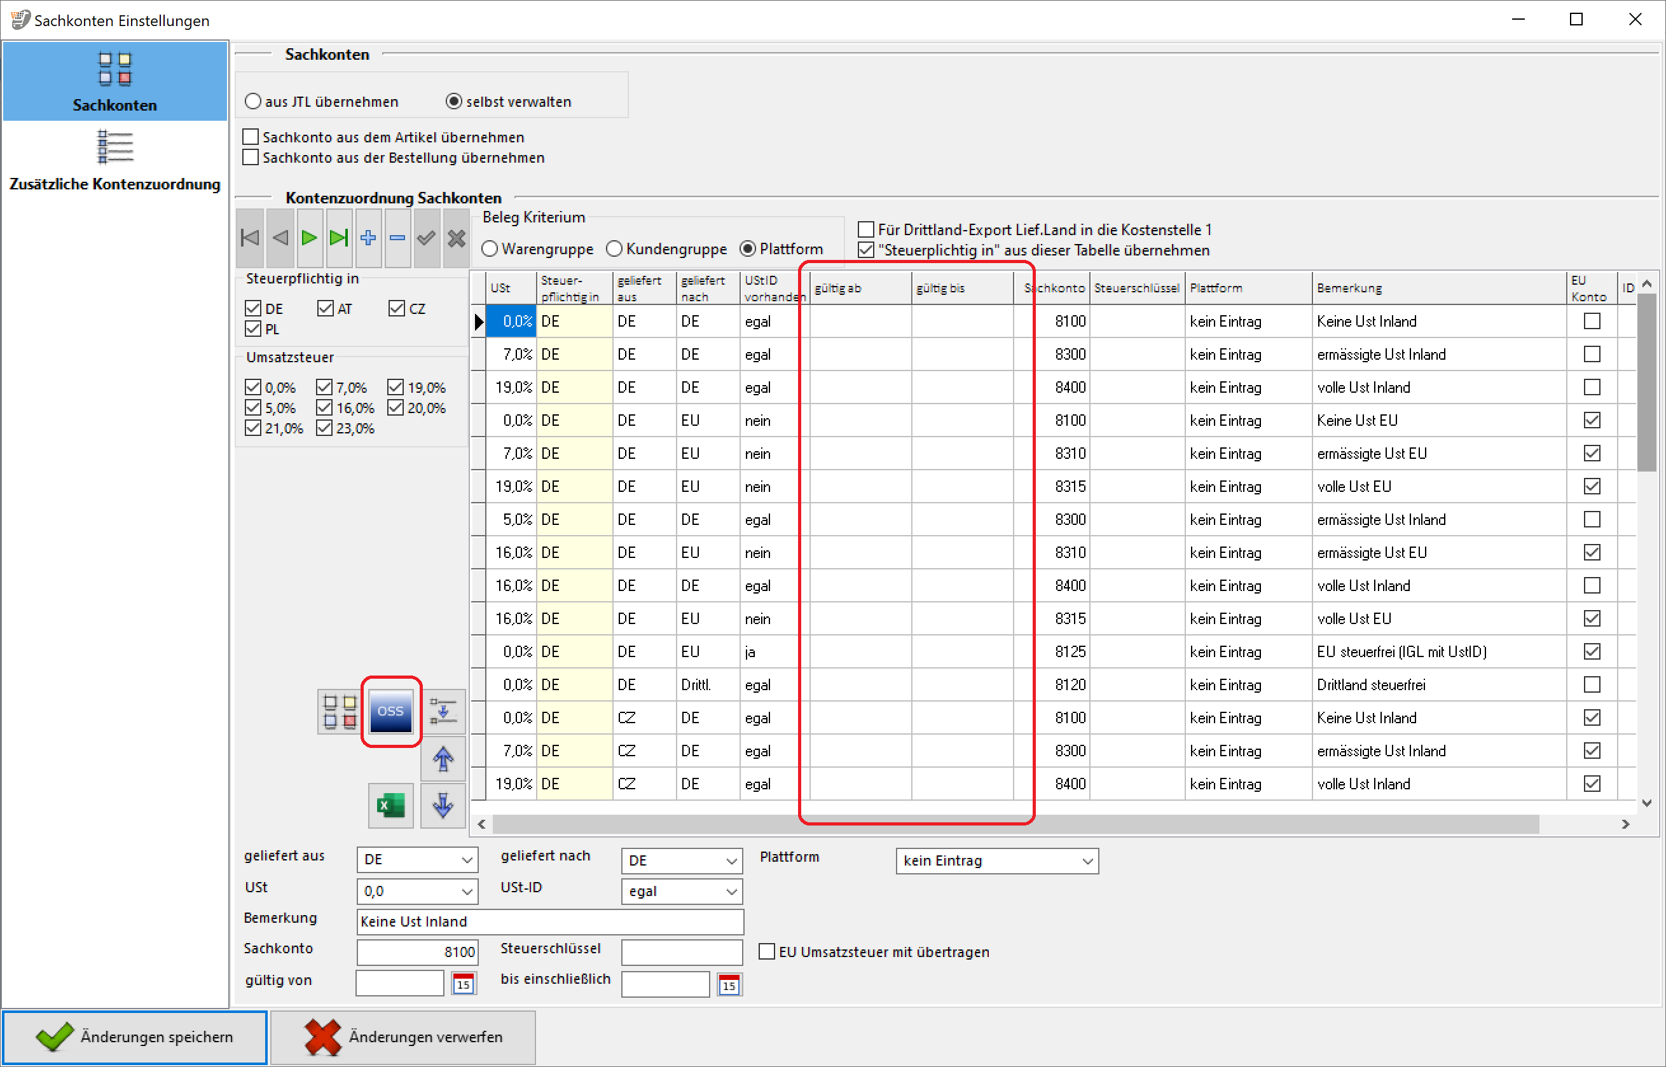This screenshot has width=1666, height=1067.
Task: Select the Sachkonten sidebar section
Action: tap(115, 81)
